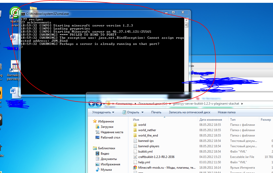Click the Библиотеки icon

tap(95, 148)
